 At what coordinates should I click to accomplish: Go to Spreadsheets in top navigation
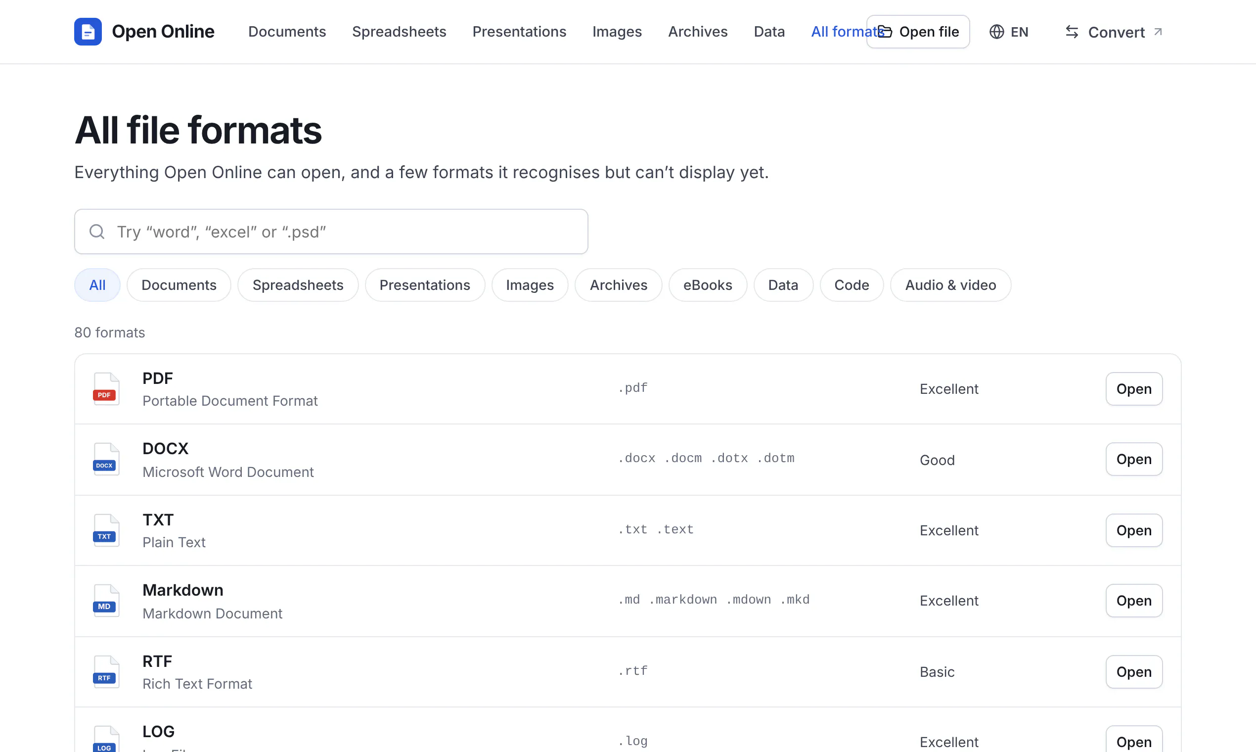(x=399, y=32)
